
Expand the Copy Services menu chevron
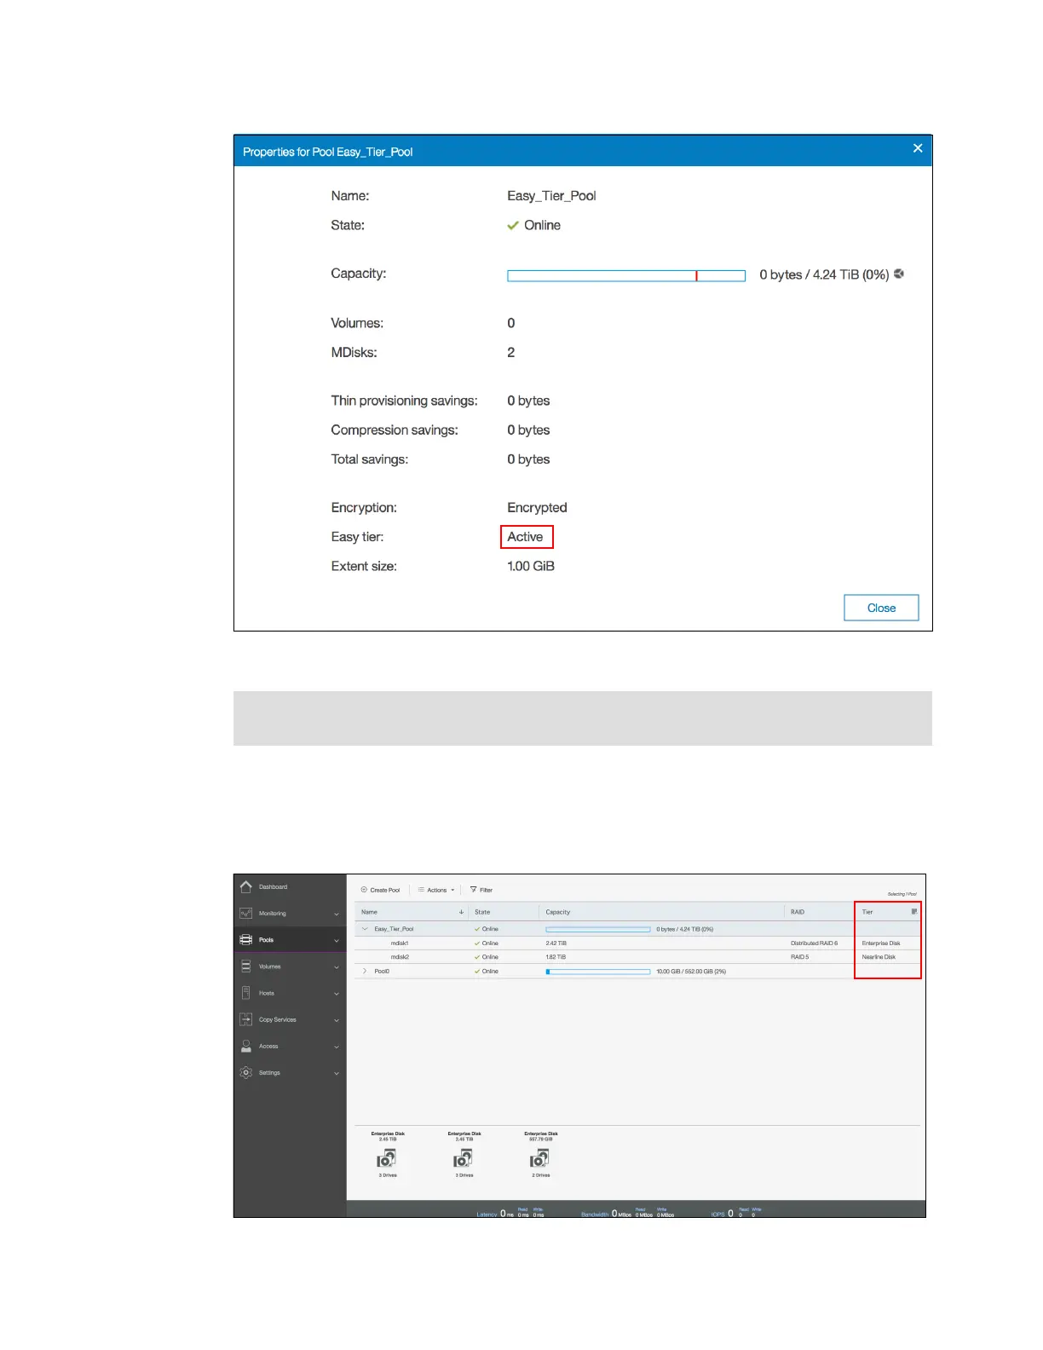click(337, 1020)
